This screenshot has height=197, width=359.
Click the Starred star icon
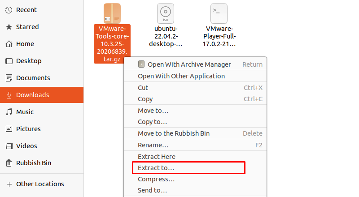pyautogui.click(x=9, y=27)
